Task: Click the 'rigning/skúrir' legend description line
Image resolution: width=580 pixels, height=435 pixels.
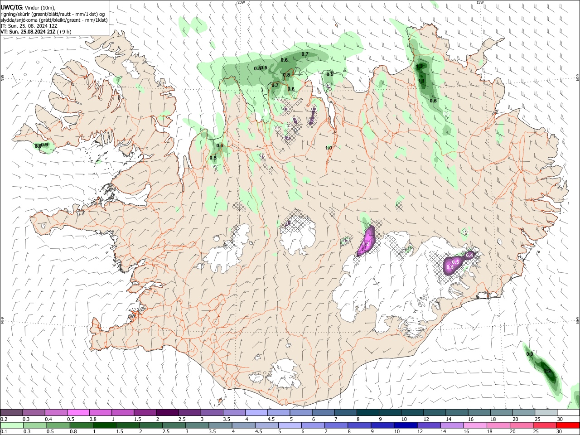Action: 53,14
